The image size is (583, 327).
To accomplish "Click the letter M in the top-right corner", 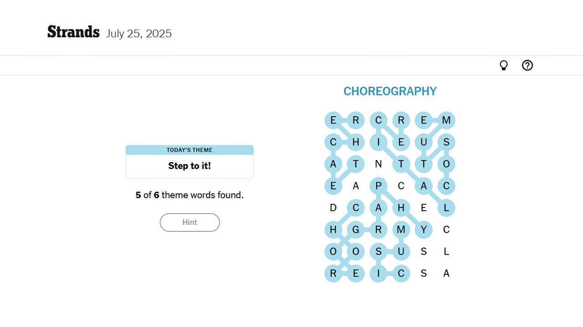I will point(447,120).
